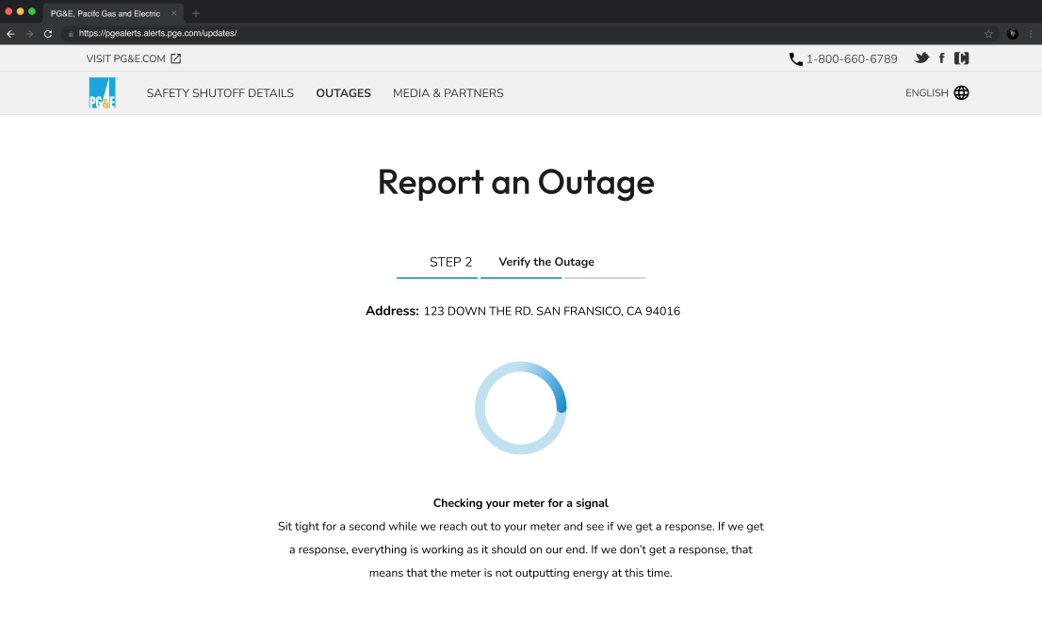The height and width of the screenshot is (621, 1042).
Task: Click the STEP 2 progress label
Action: point(450,262)
